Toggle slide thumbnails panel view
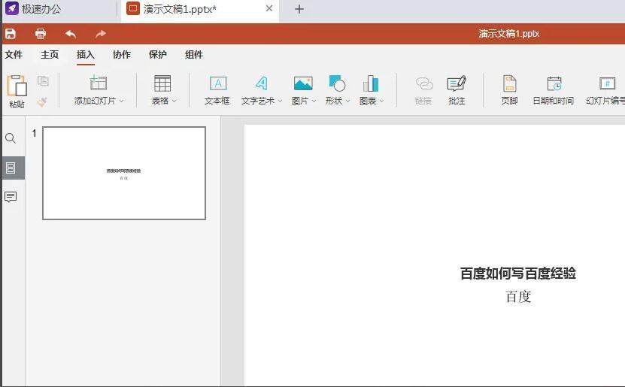 tap(11, 168)
